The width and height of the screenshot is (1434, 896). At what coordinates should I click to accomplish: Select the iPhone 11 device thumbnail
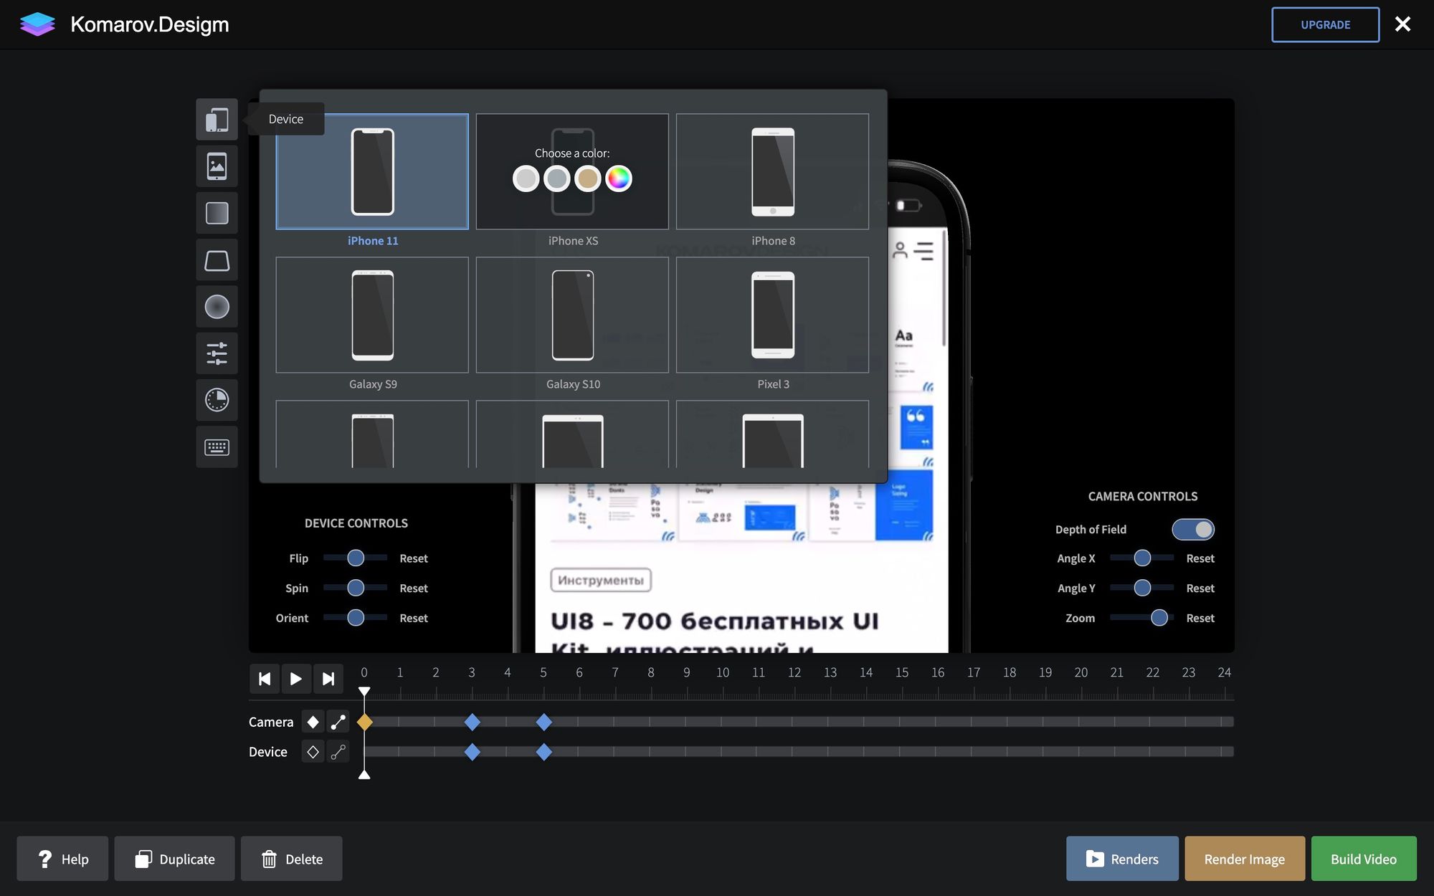click(372, 171)
